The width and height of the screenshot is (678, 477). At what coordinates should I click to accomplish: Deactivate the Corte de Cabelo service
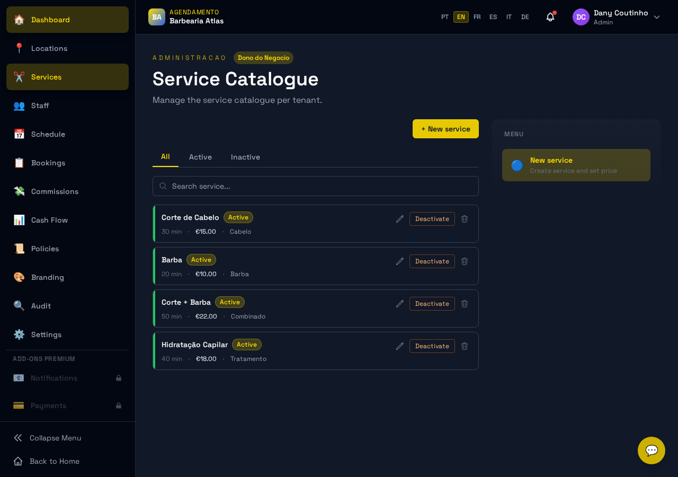point(432,218)
